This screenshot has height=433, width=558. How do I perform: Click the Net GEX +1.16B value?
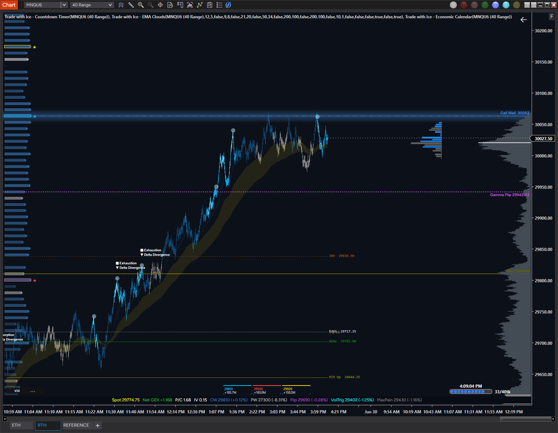(157, 399)
